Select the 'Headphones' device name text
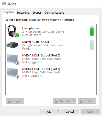102x116 pixels. [31, 28]
